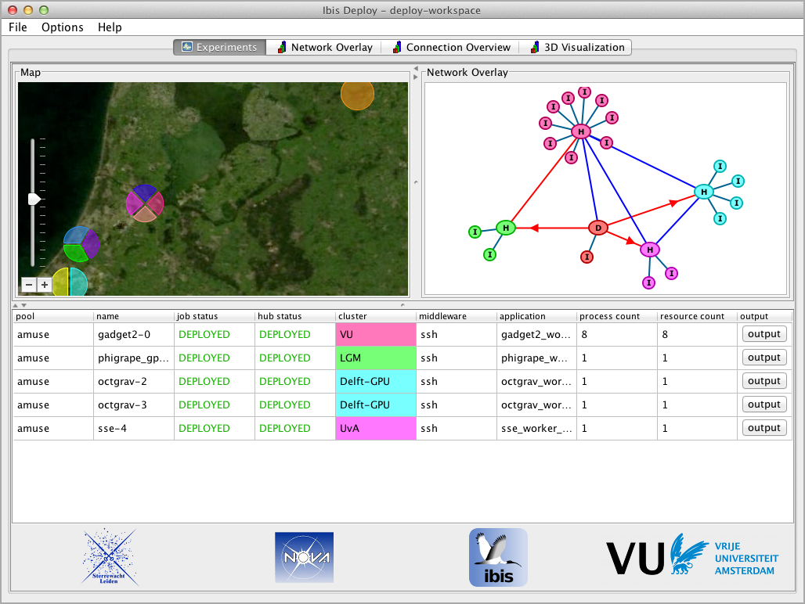Show output for gadget2-0 job
805x604 pixels.
point(763,334)
